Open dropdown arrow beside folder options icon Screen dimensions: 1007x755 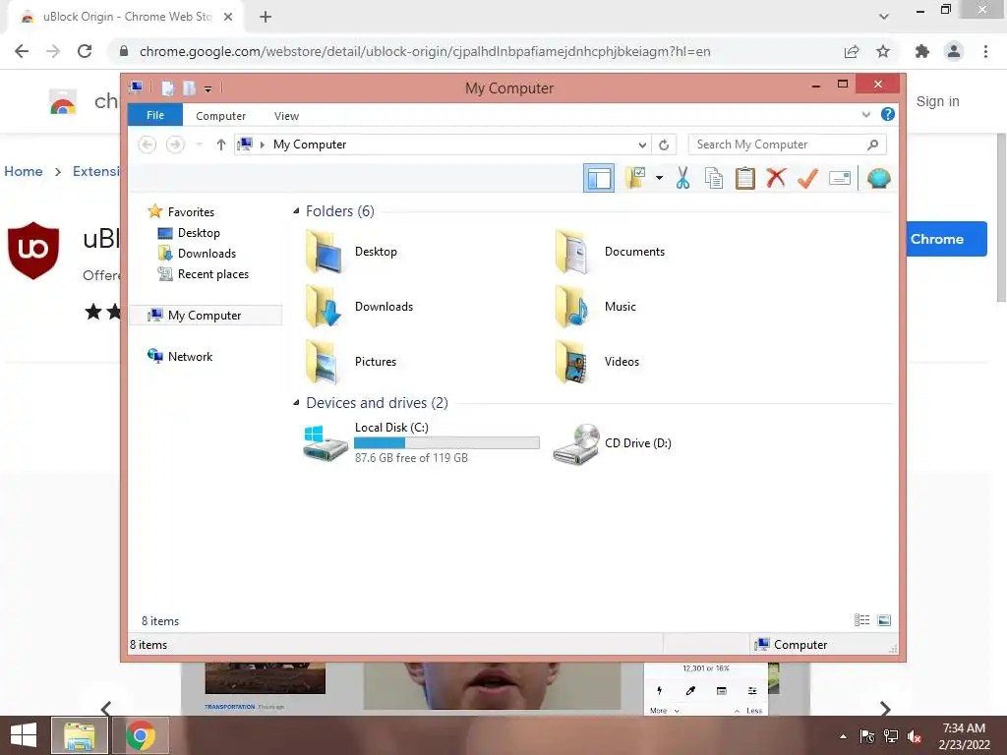pyautogui.click(x=659, y=178)
